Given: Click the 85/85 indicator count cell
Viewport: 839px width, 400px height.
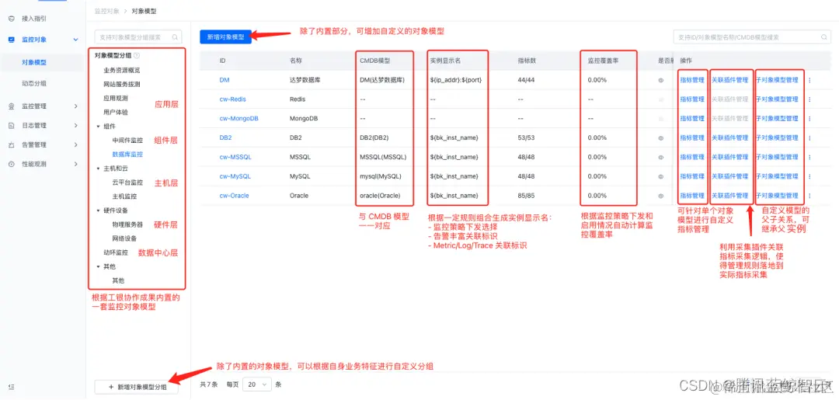Looking at the screenshot, I should (x=527, y=196).
